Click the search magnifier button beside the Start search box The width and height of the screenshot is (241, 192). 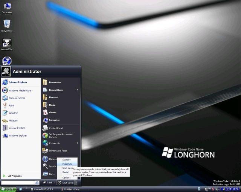click(37, 183)
